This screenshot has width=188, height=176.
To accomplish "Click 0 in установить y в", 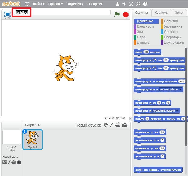I will click(162, 156).
